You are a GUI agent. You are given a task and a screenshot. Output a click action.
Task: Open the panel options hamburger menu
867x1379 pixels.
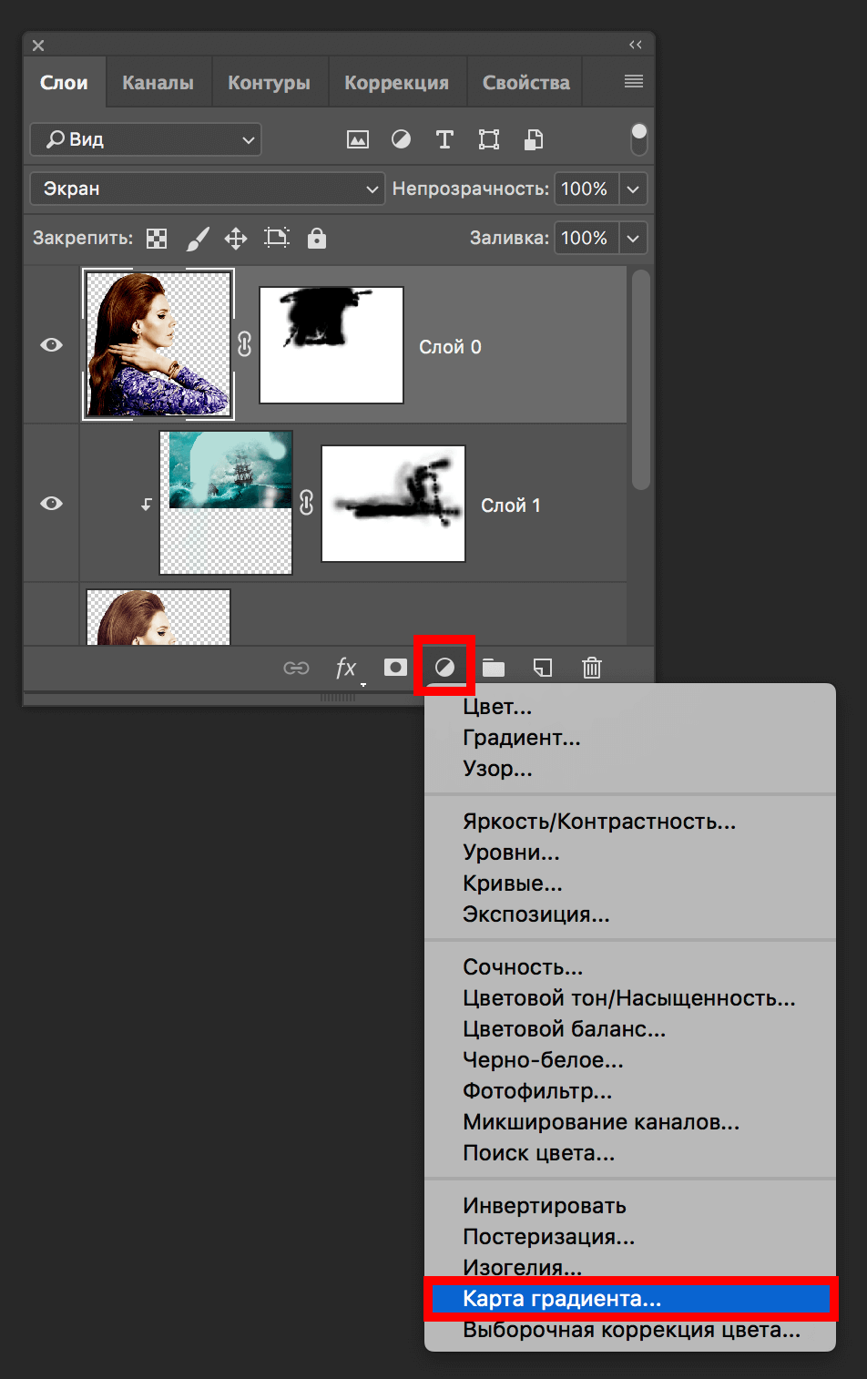pyautogui.click(x=634, y=82)
